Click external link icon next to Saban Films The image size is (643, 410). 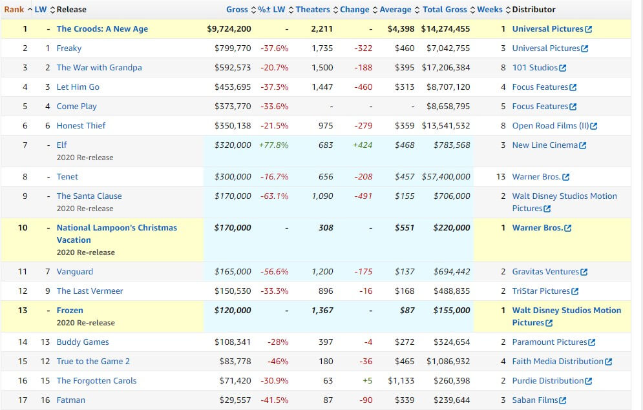click(x=562, y=400)
